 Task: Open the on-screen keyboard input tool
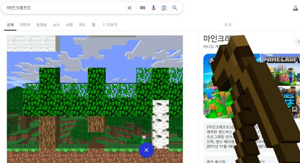pos(143,8)
